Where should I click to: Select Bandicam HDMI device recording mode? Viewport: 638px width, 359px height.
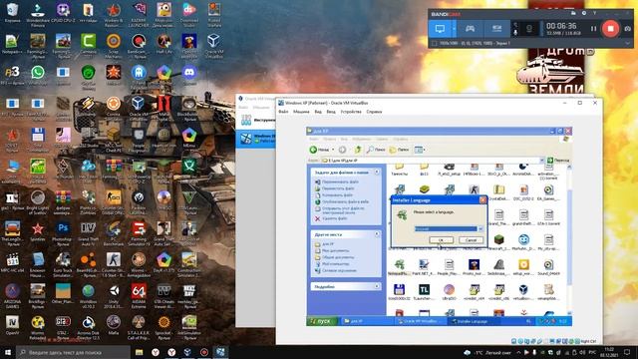(x=496, y=29)
